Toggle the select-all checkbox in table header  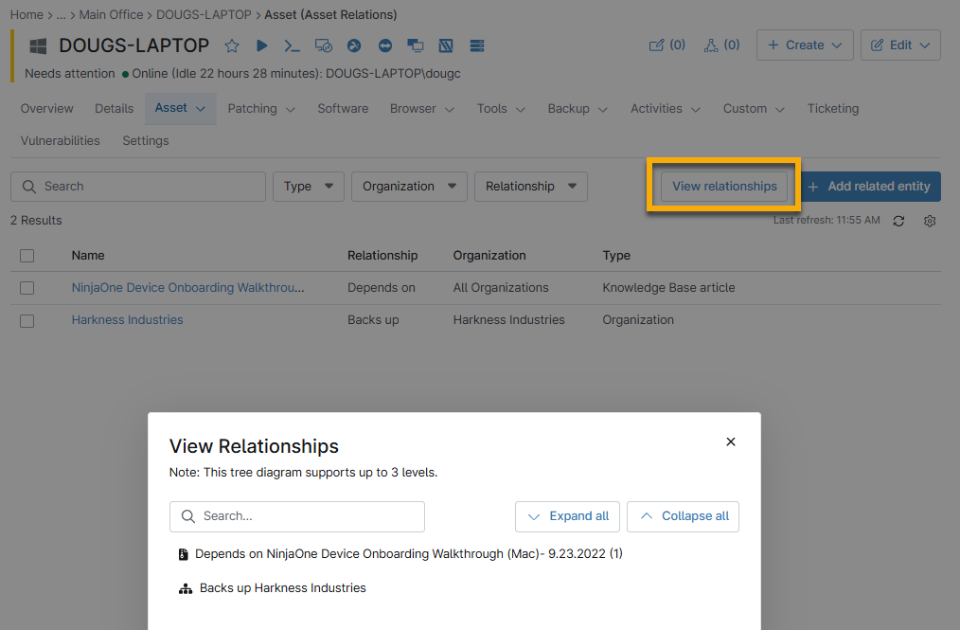27,256
